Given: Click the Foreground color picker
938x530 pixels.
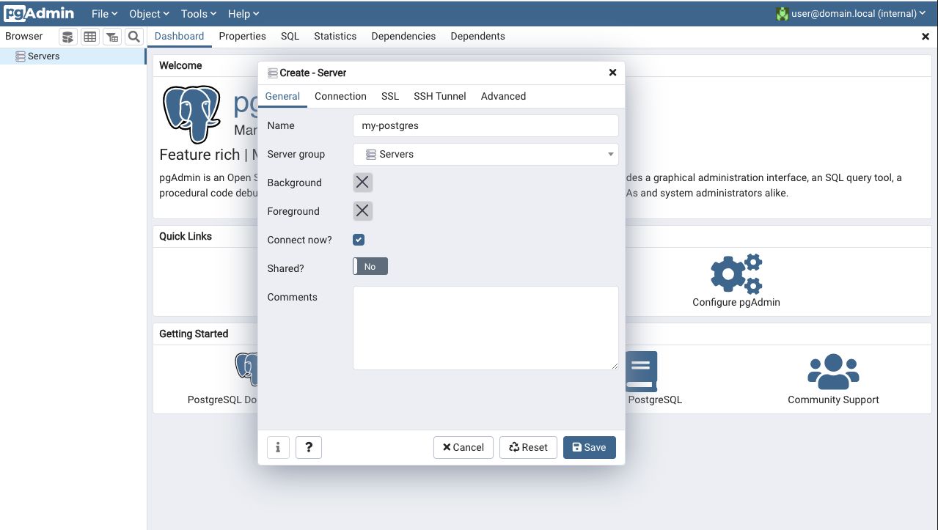Looking at the screenshot, I should pyautogui.click(x=362, y=211).
